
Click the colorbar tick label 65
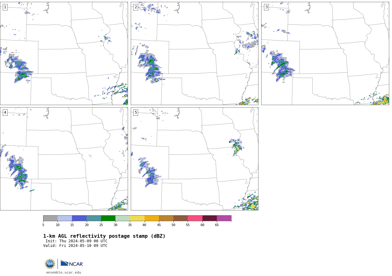point(217,225)
